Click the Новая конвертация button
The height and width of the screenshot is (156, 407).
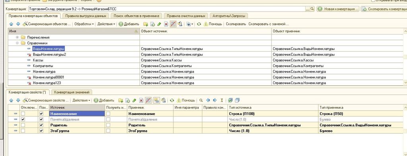point(338,9)
